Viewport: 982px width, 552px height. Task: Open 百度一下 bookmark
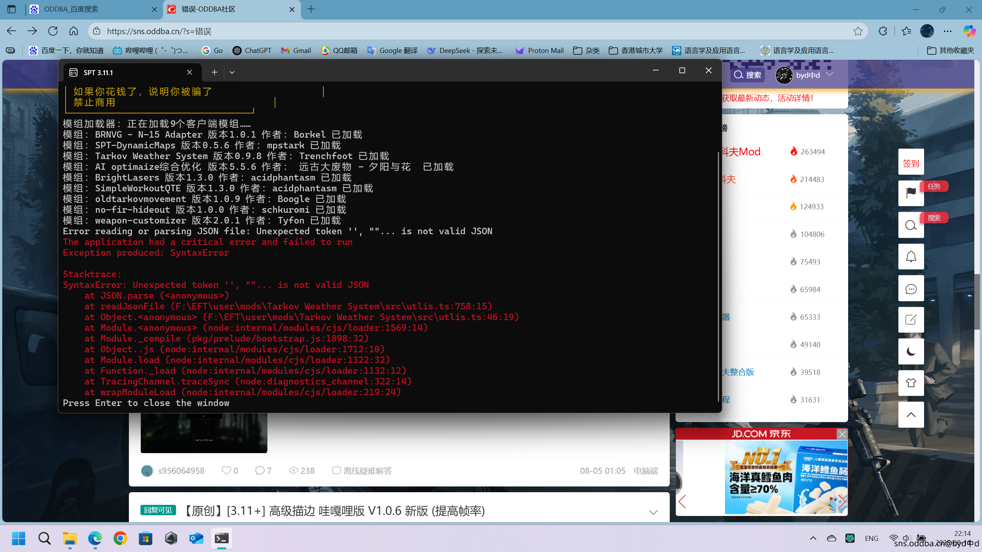pyautogui.click(x=66, y=50)
